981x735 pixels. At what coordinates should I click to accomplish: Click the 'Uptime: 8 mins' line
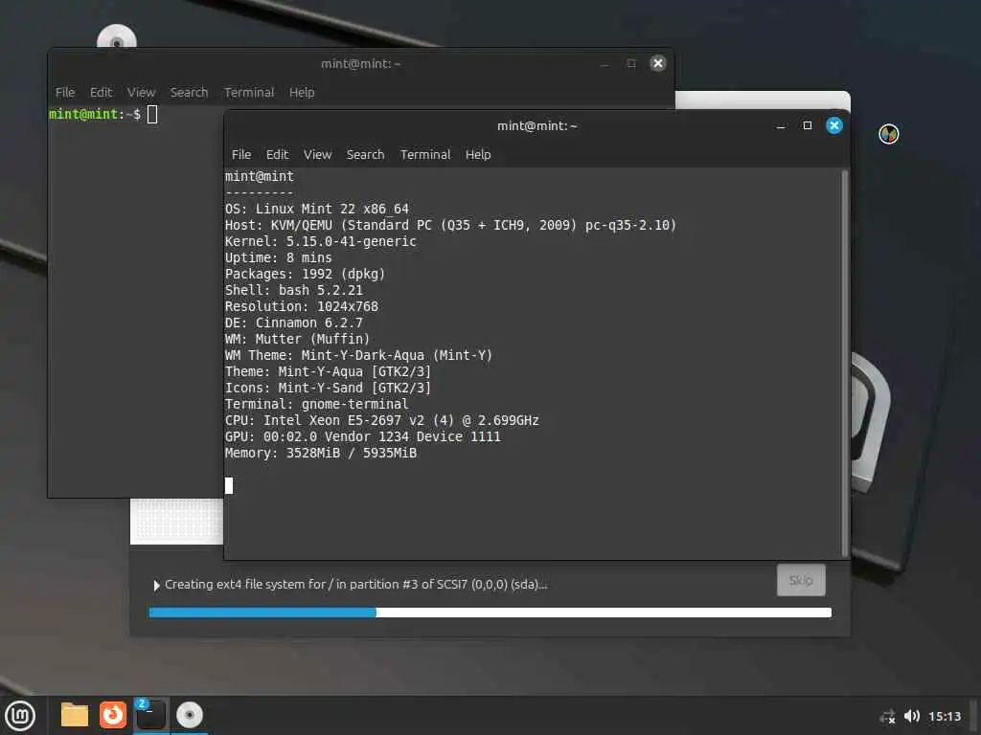pyautogui.click(x=279, y=257)
